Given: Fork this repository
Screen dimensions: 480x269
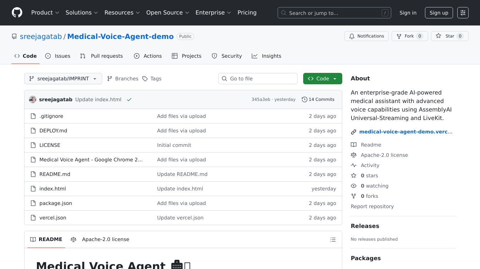Looking at the screenshot, I should (410, 36).
